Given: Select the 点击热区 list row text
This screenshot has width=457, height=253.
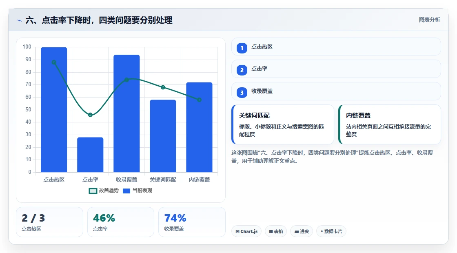Looking at the screenshot, I should click(x=262, y=47).
